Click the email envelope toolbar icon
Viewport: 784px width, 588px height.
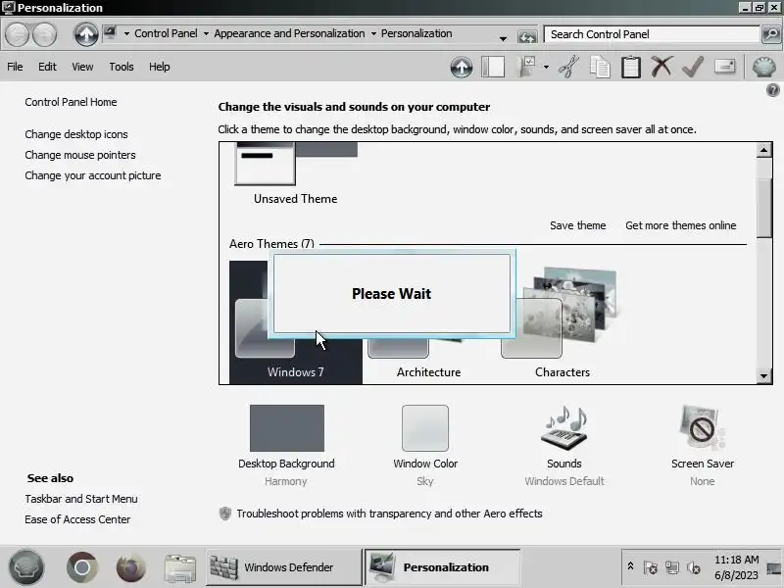(724, 67)
